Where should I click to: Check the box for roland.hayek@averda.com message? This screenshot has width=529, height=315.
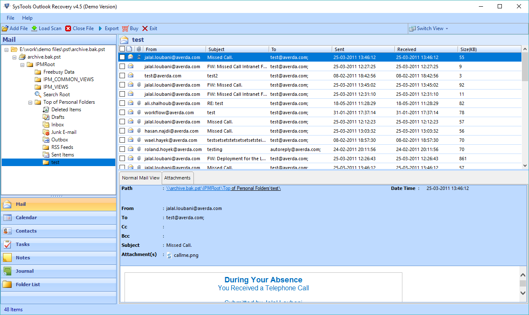pos(122,149)
